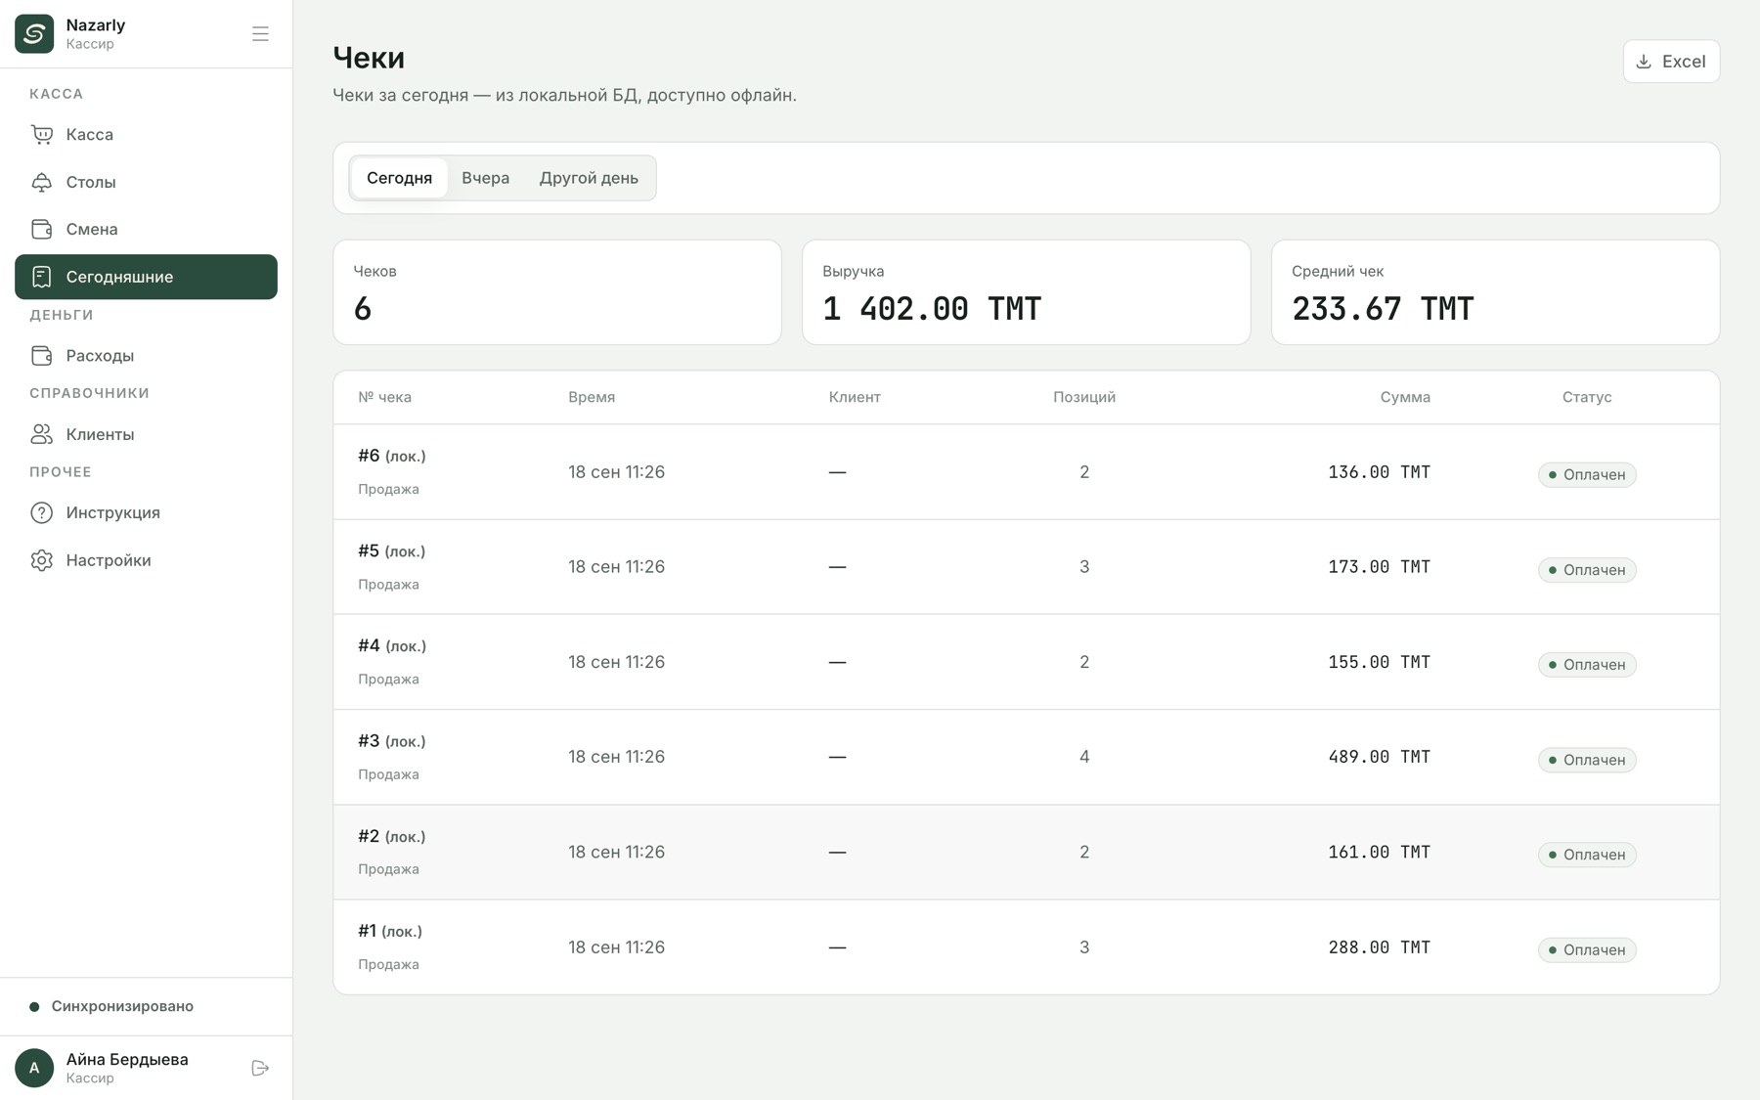The width and height of the screenshot is (1760, 1100).
Task: Click the Время column header
Action: point(592,397)
